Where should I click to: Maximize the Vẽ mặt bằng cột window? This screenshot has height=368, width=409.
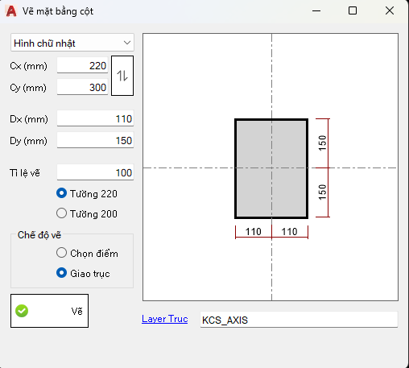click(x=353, y=10)
